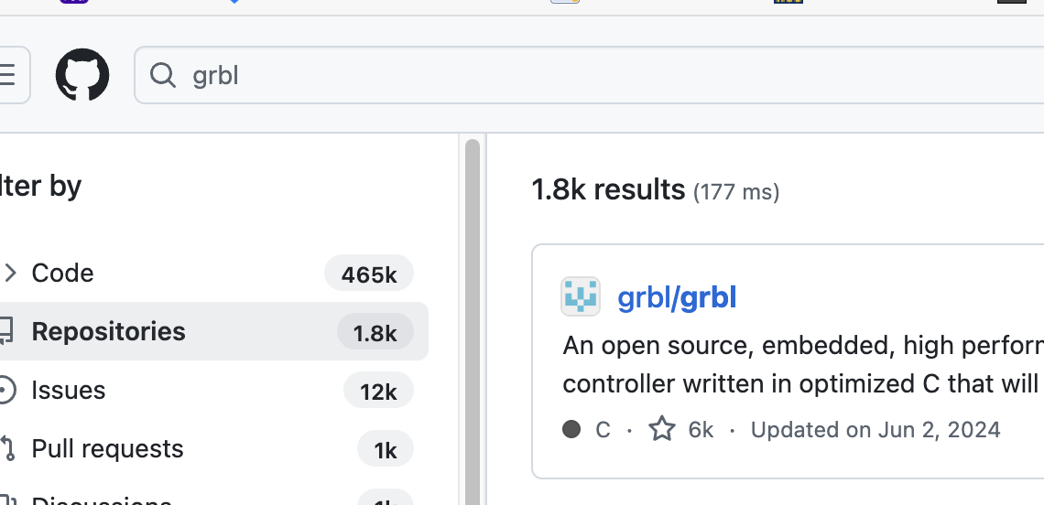Click the grbl/grbl repository avatar icon
Screen dimensions: 1044x505
581,296
